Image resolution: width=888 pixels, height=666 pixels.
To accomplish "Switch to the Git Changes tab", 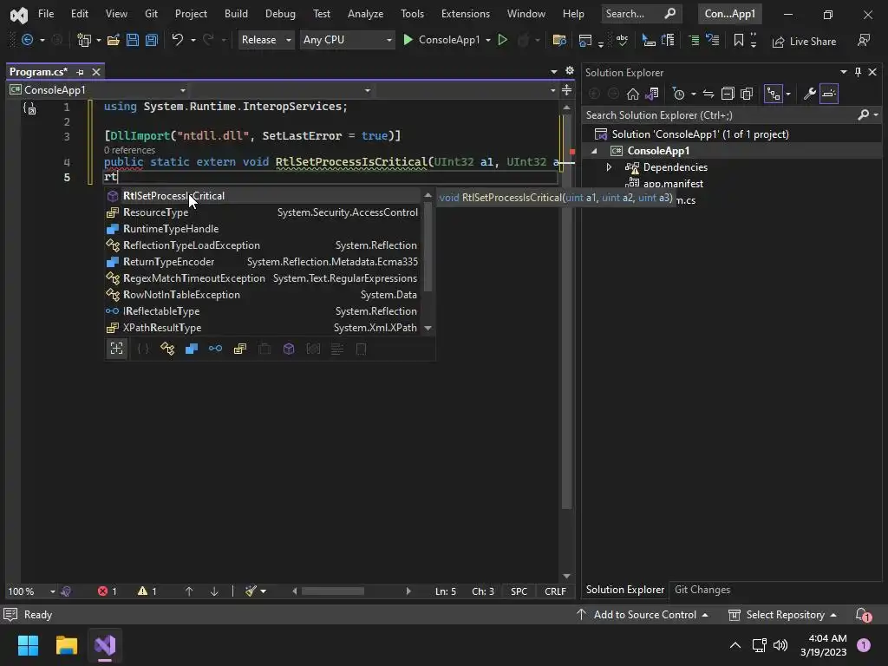I will [702, 590].
